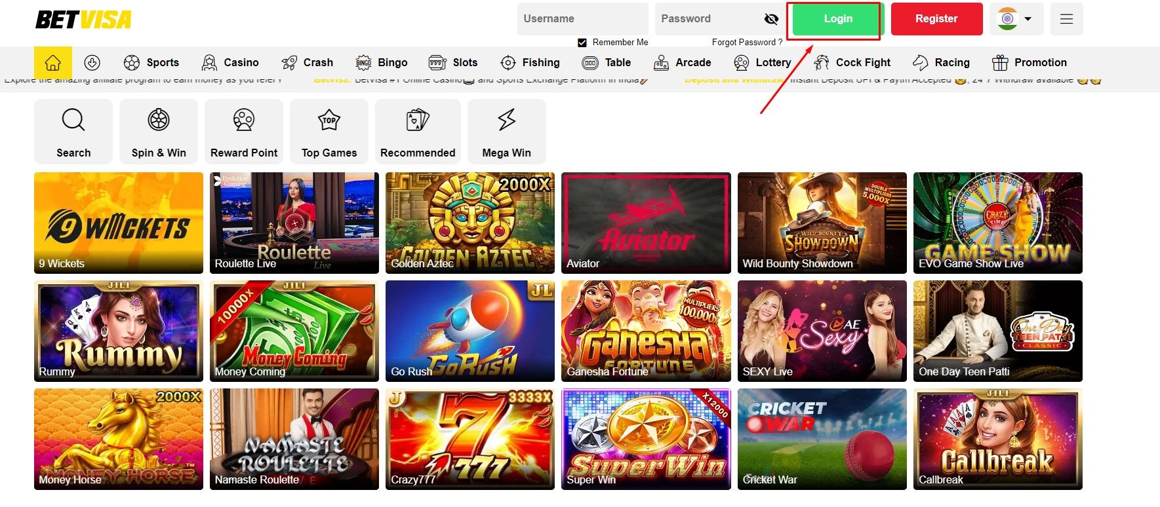Open the Mega Win tile
1160x507 pixels.
pyautogui.click(x=507, y=131)
